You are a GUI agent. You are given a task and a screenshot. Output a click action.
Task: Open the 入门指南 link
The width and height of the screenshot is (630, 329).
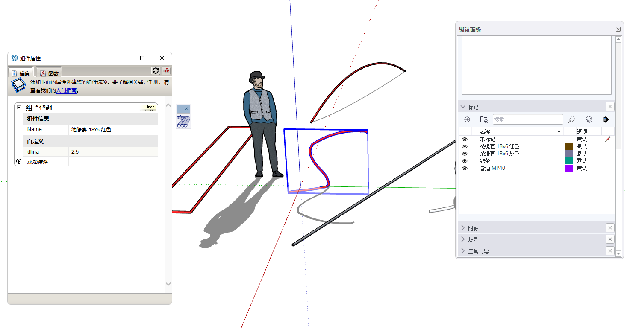pos(66,90)
